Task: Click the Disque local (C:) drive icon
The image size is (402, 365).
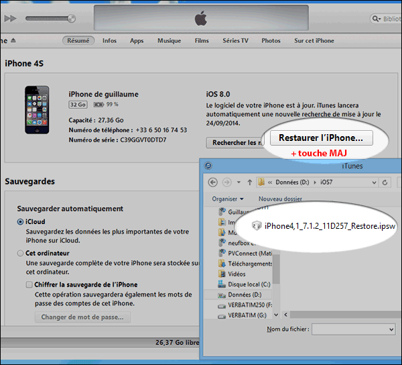Action: 222,284
